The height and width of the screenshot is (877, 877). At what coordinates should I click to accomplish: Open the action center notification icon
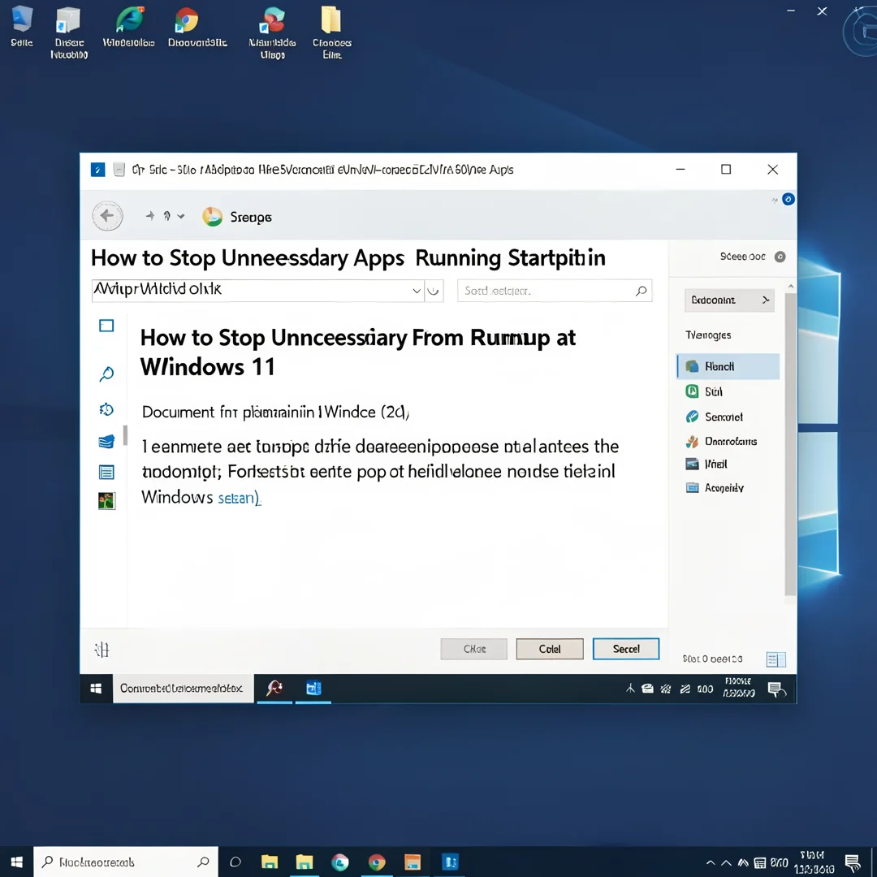pyautogui.click(x=853, y=863)
